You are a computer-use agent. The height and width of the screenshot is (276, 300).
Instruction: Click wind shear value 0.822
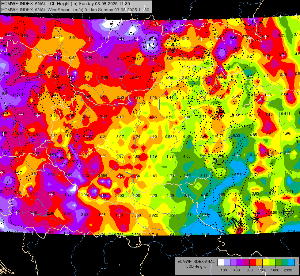coord(154,215)
